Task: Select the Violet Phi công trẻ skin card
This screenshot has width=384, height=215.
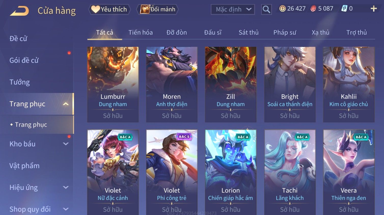Action: pos(172,172)
